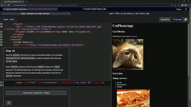Bookmark this page with star icon
The height and width of the screenshot is (107, 191).
click(x=178, y=5)
